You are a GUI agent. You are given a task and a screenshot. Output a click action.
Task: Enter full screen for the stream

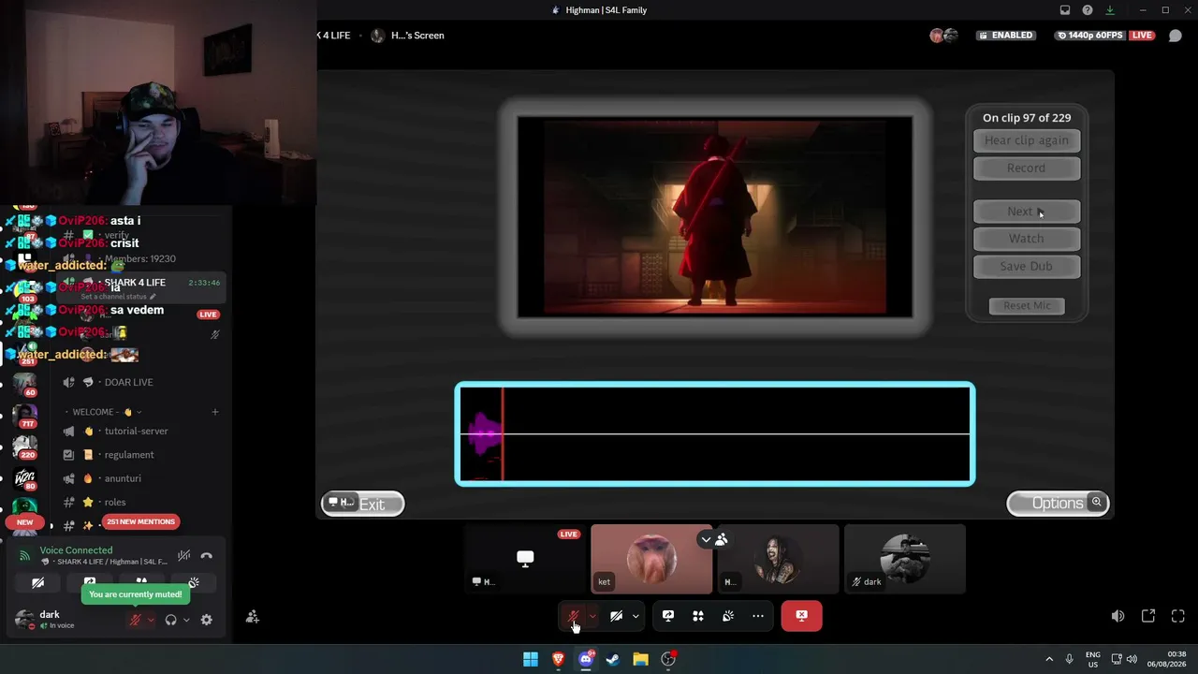(1178, 616)
